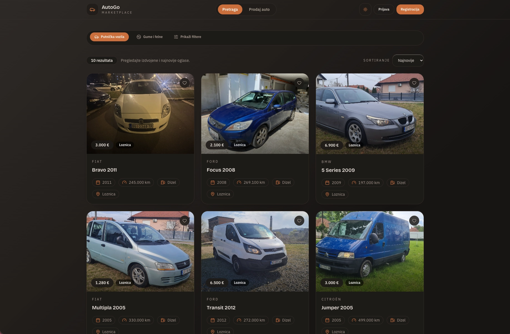Click the location pin on Focus 2008 card

tap(213, 194)
